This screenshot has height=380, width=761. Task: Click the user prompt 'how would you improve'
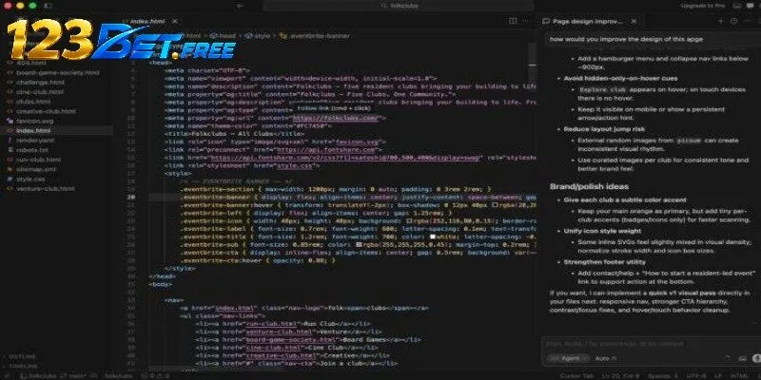click(627, 39)
